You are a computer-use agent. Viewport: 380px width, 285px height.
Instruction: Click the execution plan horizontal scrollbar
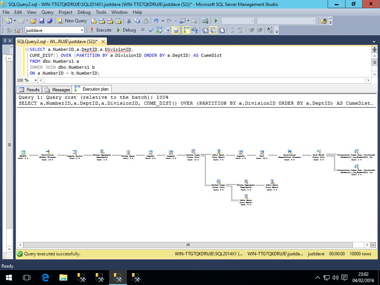tap(188, 245)
